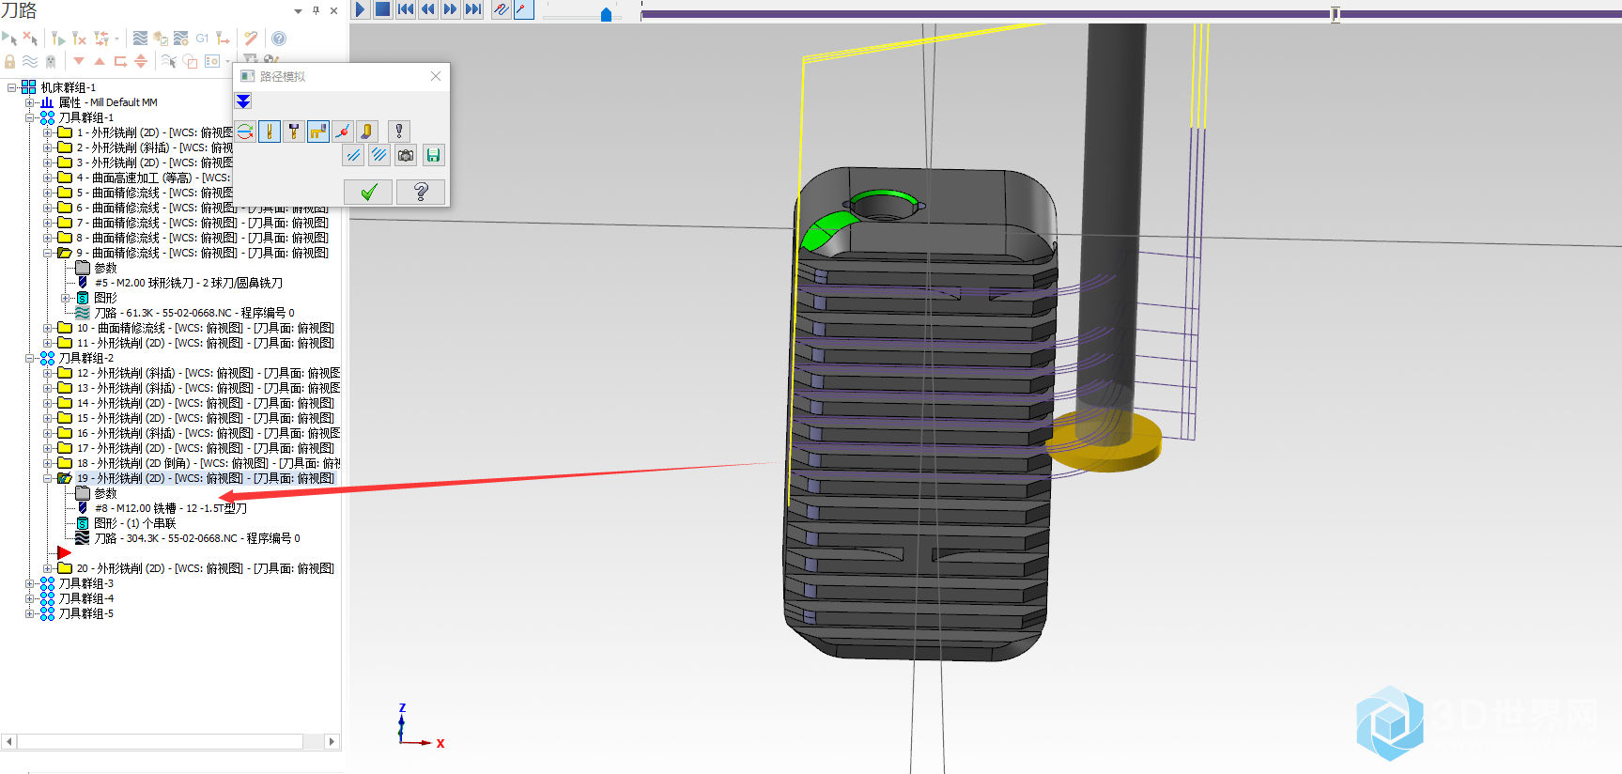Pin the toolpaths panel
This screenshot has width=1622, height=774.
click(x=316, y=11)
